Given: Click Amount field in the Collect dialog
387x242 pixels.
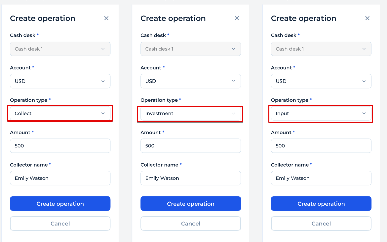Looking at the screenshot, I should click(x=60, y=146).
